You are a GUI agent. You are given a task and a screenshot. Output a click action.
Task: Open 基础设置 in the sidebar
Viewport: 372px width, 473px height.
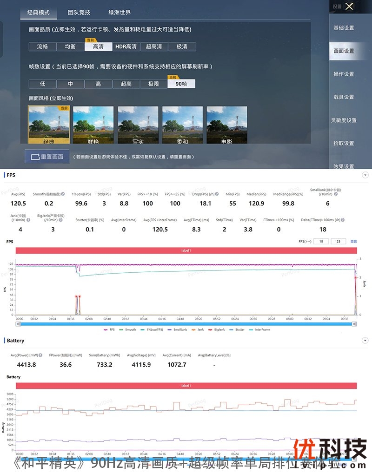[x=344, y=28]
